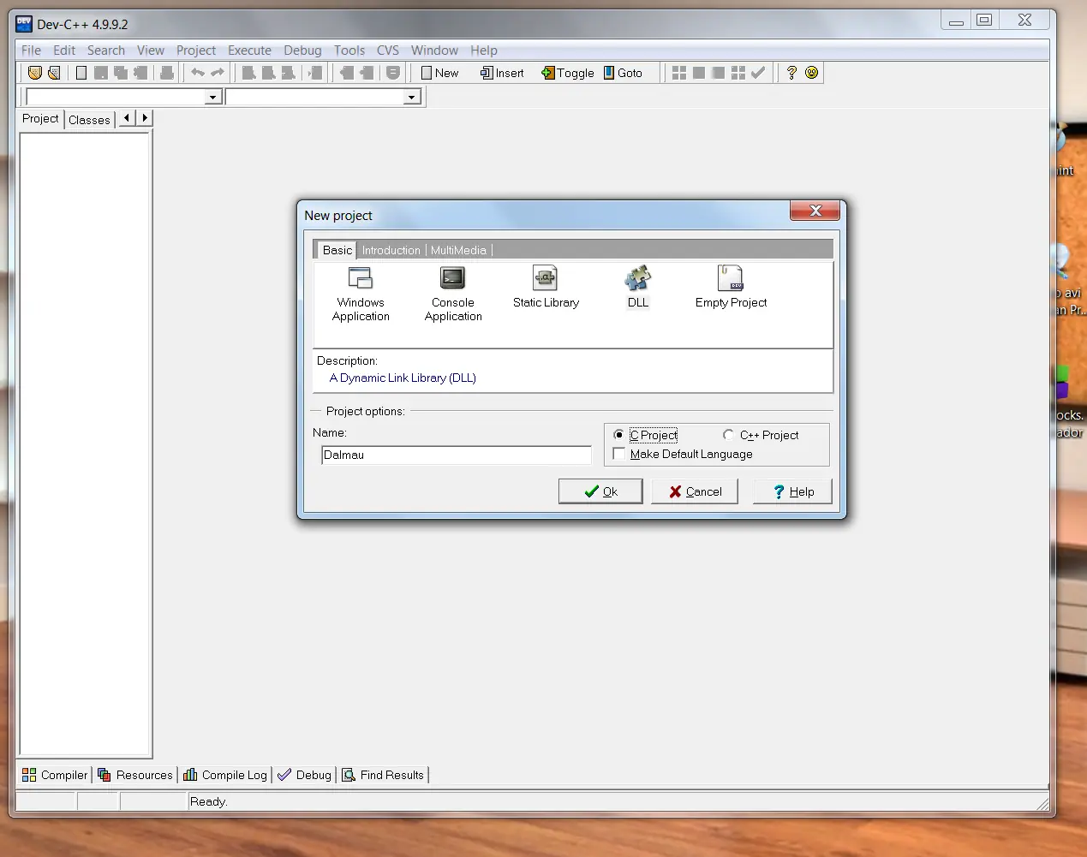
Task: Maximize the Dev-C++ window
Action: coord(984,20)
